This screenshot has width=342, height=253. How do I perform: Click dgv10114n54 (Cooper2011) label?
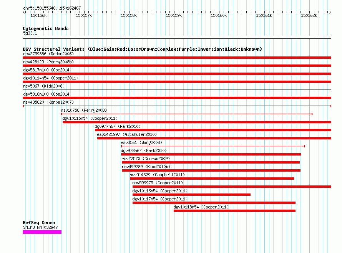point(51,78)
